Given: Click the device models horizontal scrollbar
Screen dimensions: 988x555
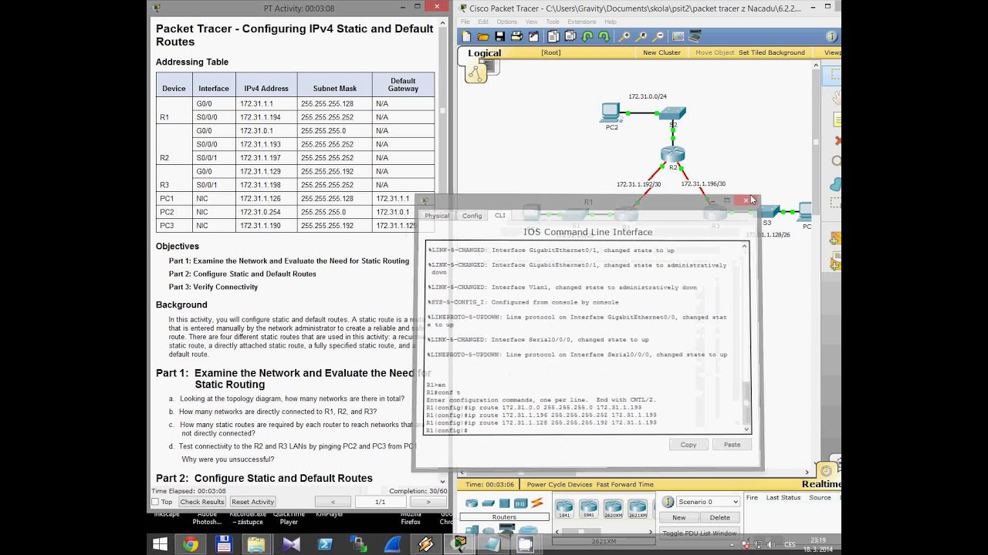Looking at the screenshot, I should pos(604,531).
